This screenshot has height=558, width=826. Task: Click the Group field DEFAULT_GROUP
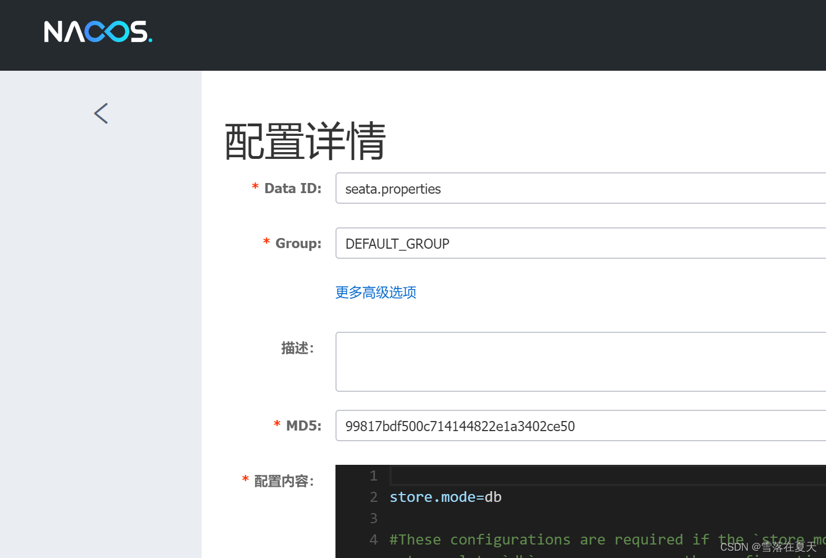click(x=580, y=243)
